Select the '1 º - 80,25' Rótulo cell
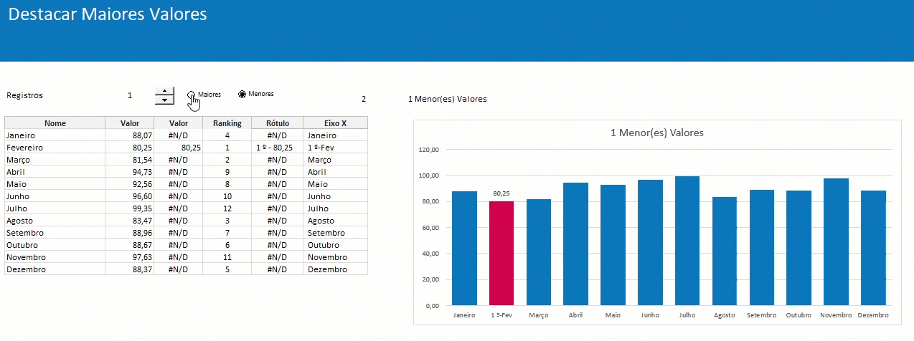The height and width of the screenshot is (341, 914). pyautogui.click(x=278, y=148)
